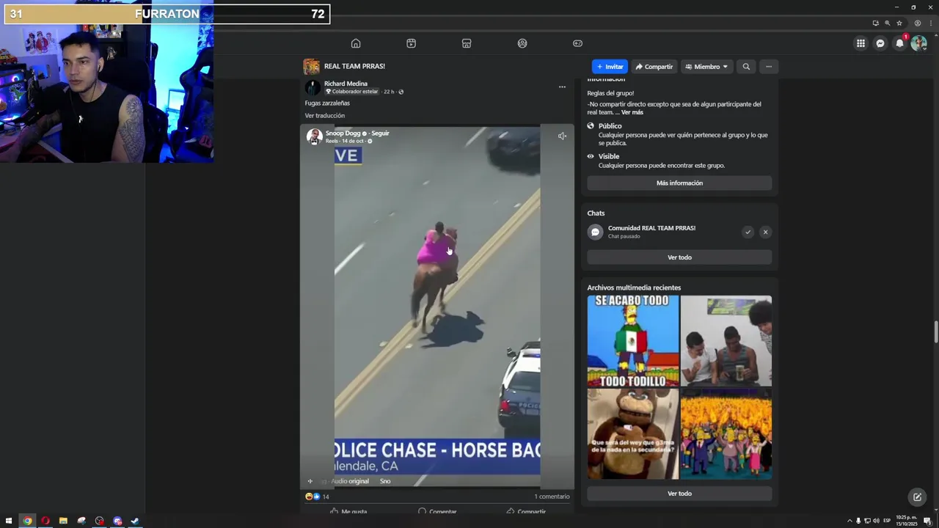Open the REAL TEAM PRRAS! group title
Image resolution: width=939 pixels, height=528 pixels.
[354, 66]
